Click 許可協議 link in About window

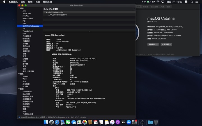(x=170, y=55)
